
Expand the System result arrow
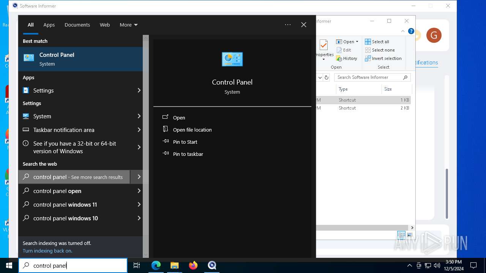(x=139, y=116)
